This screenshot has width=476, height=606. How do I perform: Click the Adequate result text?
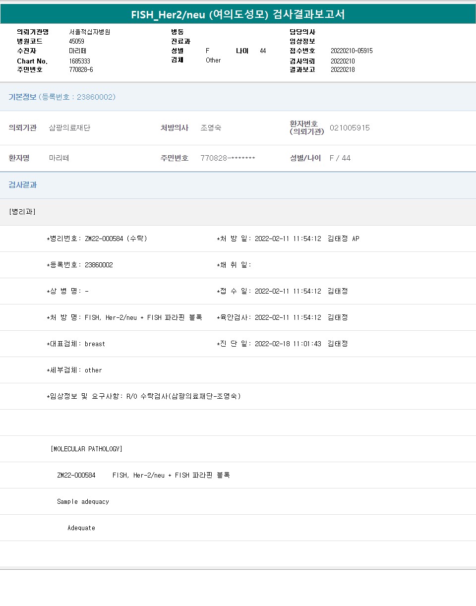coord(81,528)
